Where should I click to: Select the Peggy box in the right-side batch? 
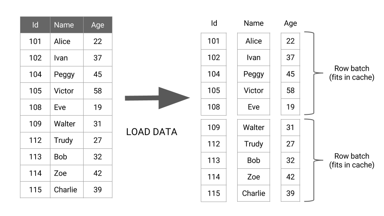[x=254, y=74]
